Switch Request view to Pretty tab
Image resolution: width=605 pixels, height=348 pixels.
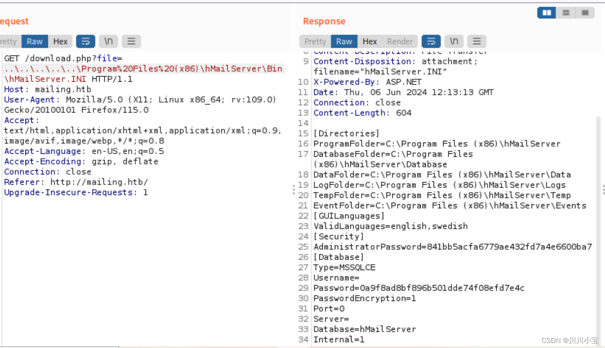[9, 41]
